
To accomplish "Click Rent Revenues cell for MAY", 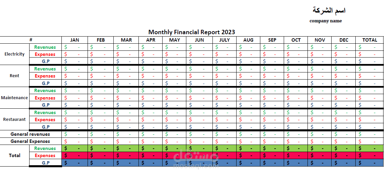I will pyautogui.click(x=174, y=69).
